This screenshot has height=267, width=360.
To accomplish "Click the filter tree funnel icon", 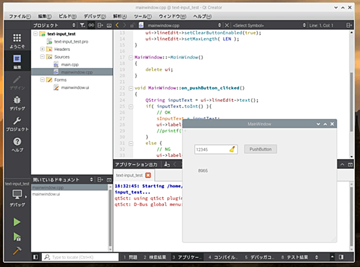I will click(82, 25).
